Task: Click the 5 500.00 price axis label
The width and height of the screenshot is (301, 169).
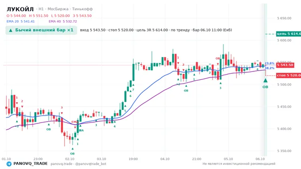Action: pos(284,84)
